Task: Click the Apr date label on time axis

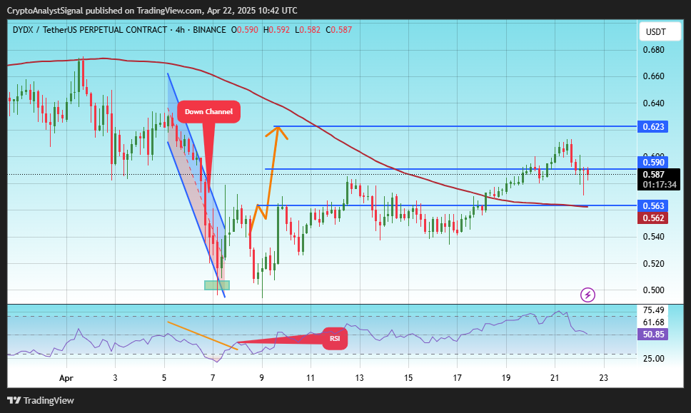Action: point(66,378)
